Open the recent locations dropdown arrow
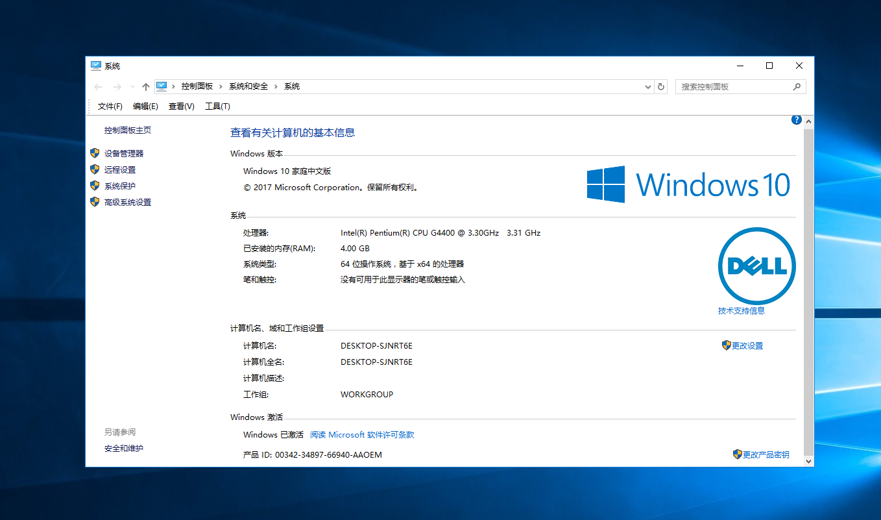The width and height of the screenshot is (881, 520). point(132,86)
